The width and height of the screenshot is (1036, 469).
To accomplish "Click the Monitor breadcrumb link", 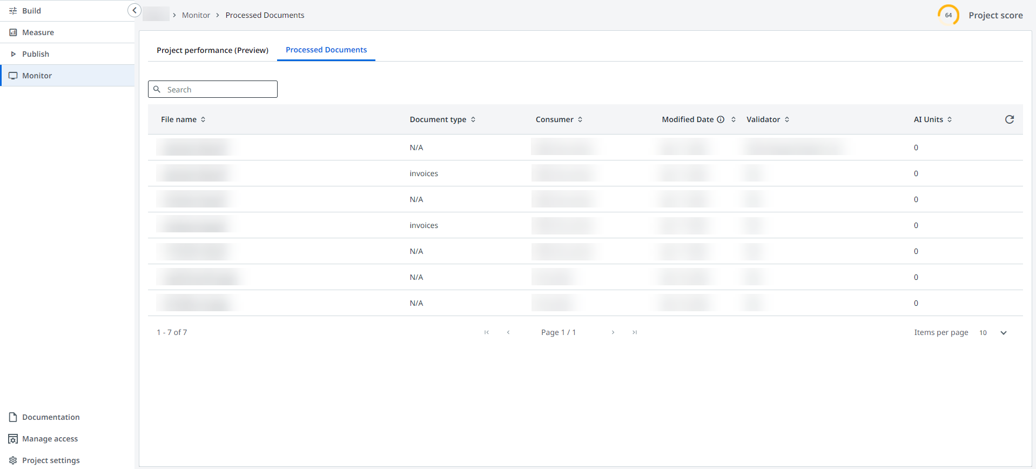I will pos(196,15).
